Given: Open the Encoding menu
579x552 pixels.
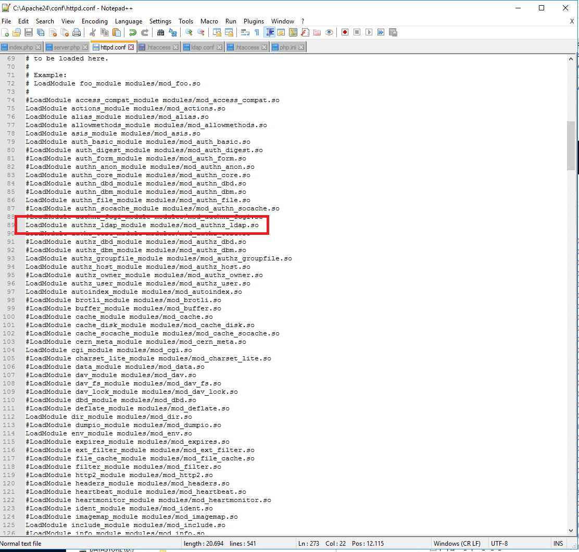Looking at the screenshot, I should (x=95, y=21).
